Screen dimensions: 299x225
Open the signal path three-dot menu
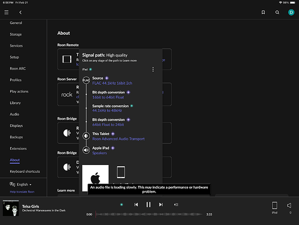[153, 70]
